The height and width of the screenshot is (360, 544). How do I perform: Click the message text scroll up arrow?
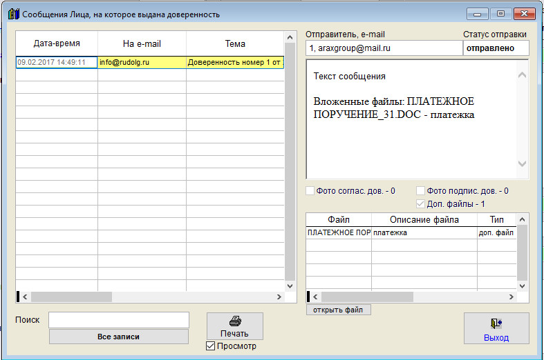tap(522, 74)
